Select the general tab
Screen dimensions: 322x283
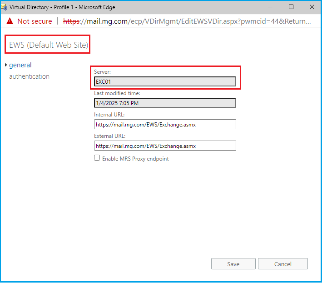[x=20, y=65]
